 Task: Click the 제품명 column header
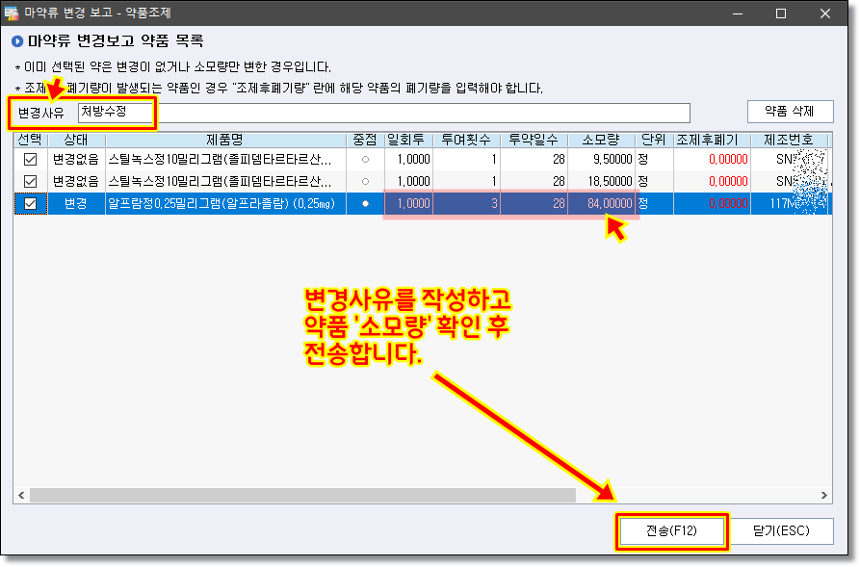pyautogui.click(x=224, y=140)
